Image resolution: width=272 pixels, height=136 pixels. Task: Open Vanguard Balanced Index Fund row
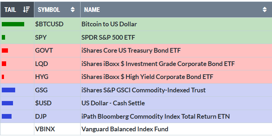pyautogui.click(x=136, y=129)
